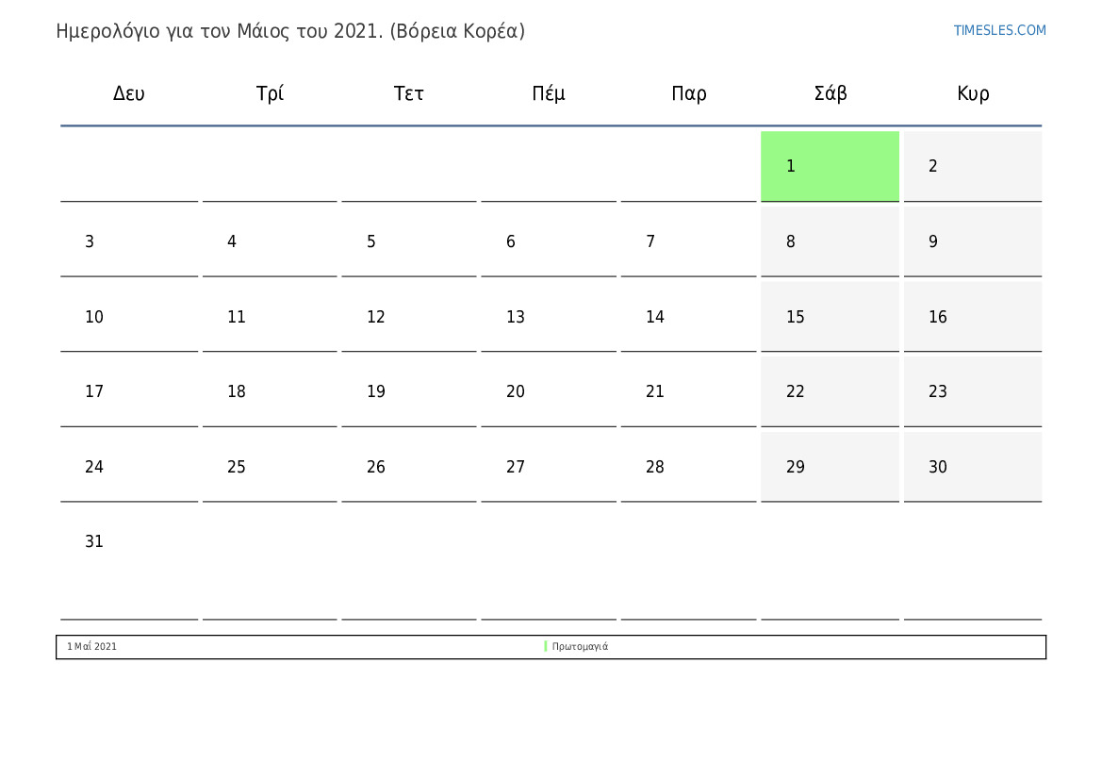Select day 29 in the Saturday column

[x=830, y=467]
